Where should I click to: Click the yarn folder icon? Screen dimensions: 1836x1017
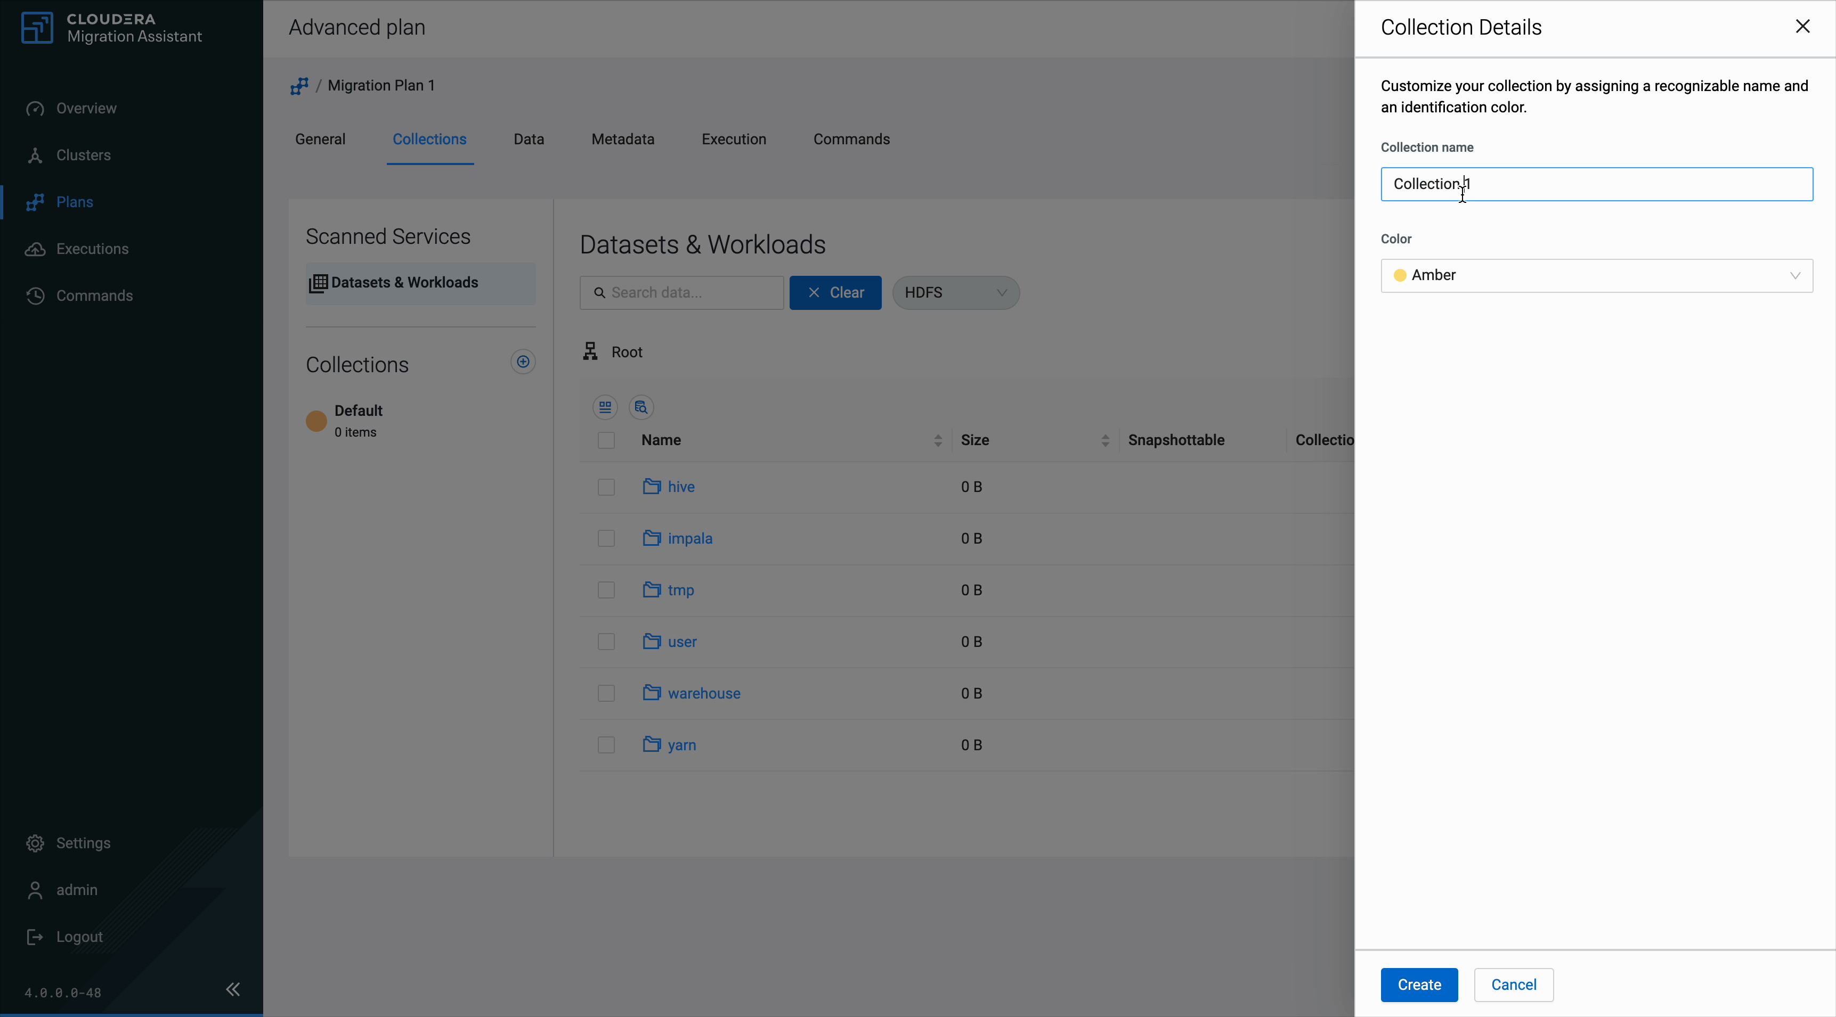(652, 744)
